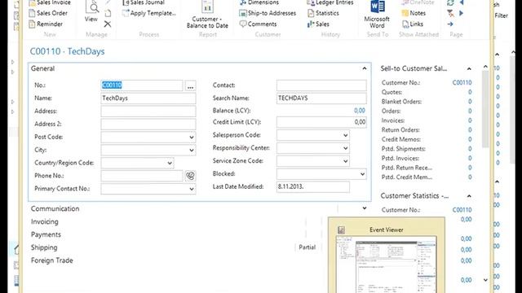
Task: Open the Orders count link
Action: (x=470, y=111)
